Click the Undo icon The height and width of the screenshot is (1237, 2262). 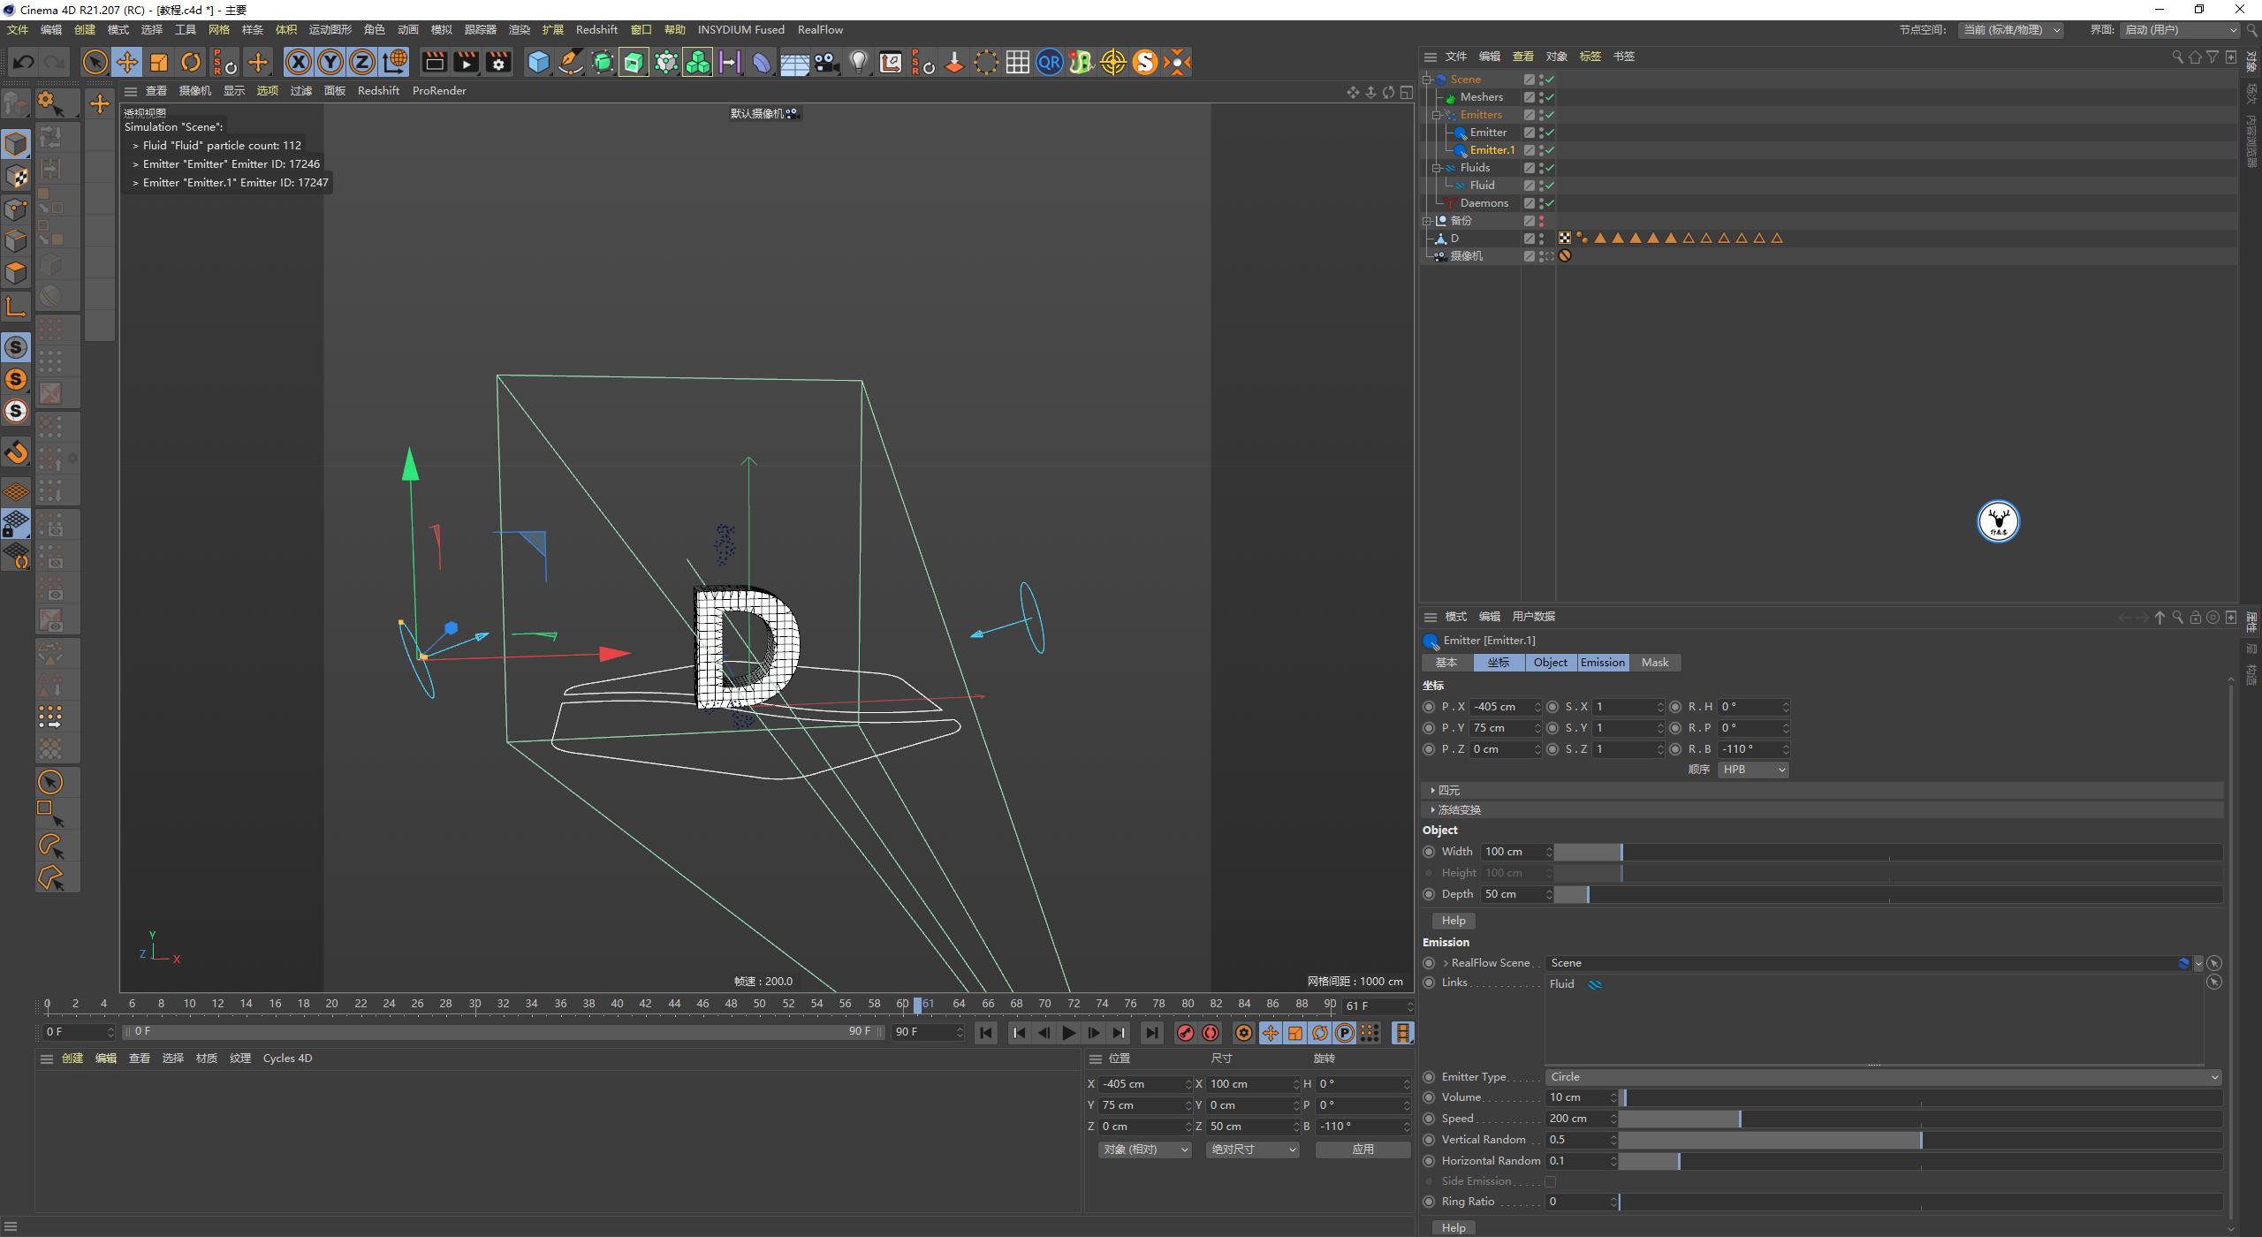[x=23, y=62]
